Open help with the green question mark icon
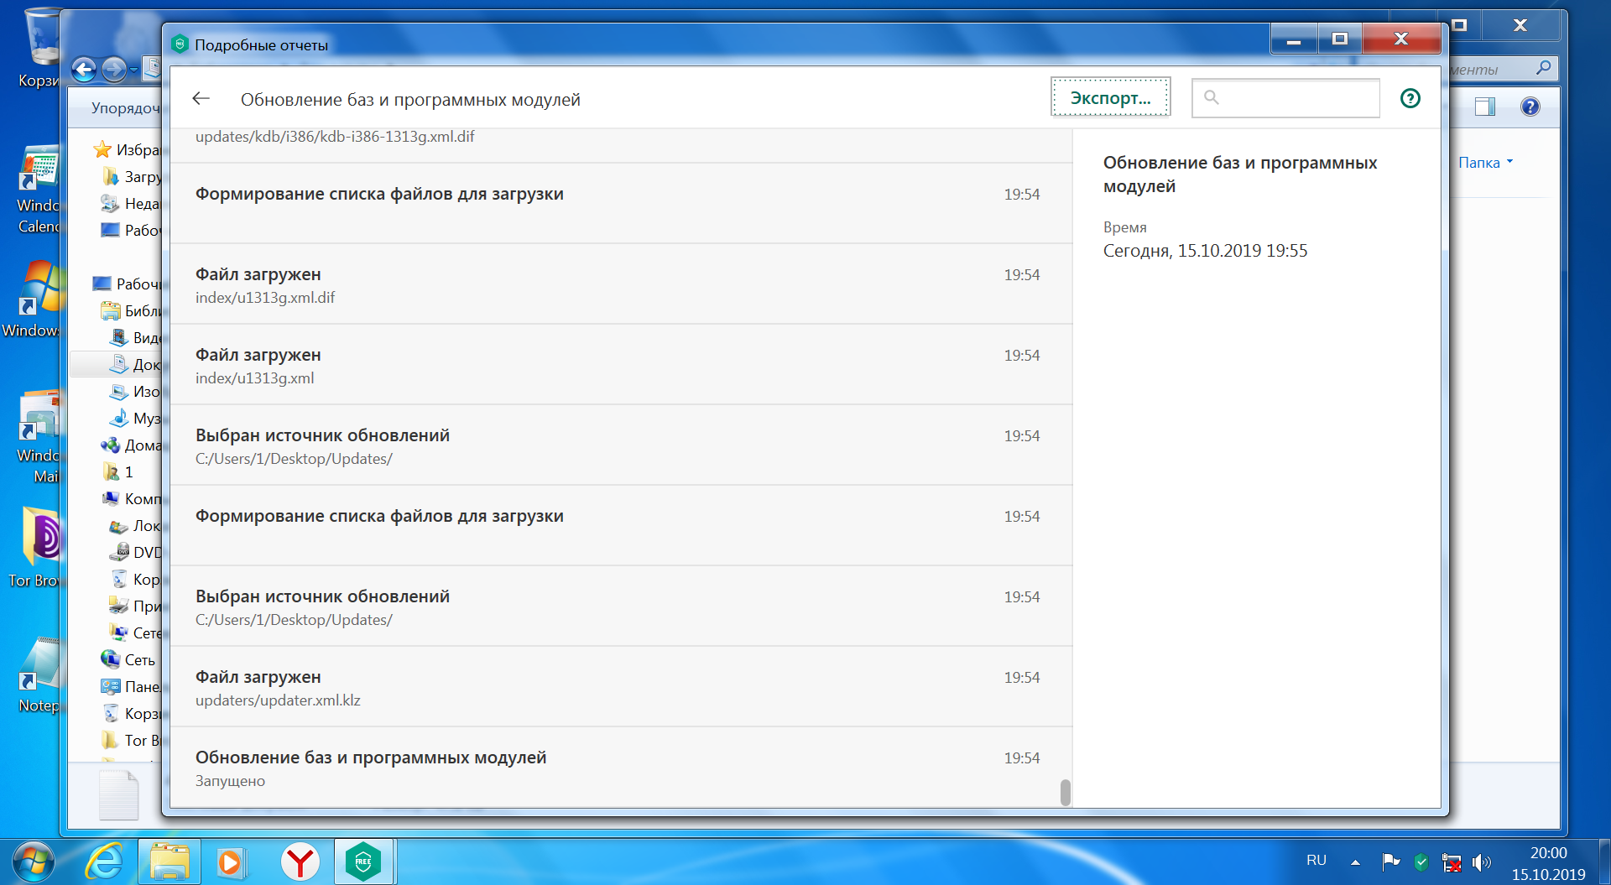The height and width of the screenshot is (885, 1611). point(1410,98)
